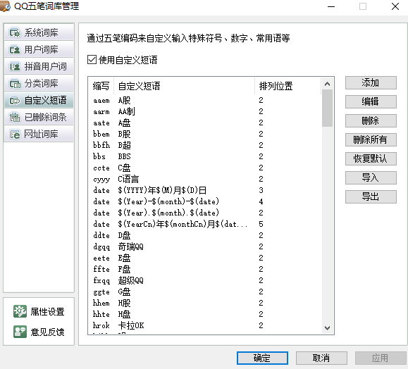Select the row 'hrok 卡拉OK'
The image size is (408, 369).
[204, 325]
